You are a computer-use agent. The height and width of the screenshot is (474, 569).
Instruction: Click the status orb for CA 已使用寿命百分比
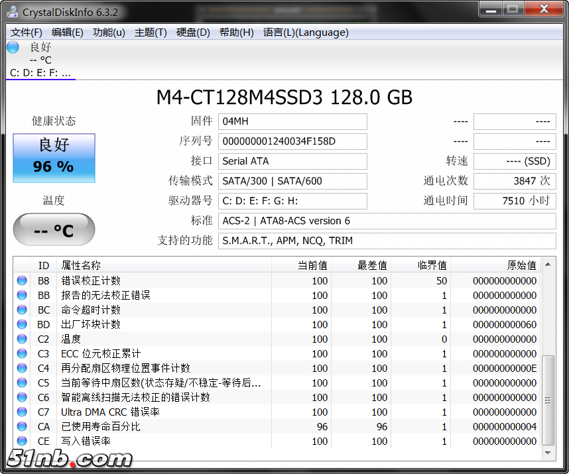[22, 427]
